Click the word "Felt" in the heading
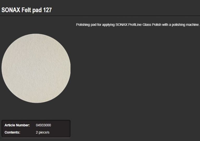200x141 pixels. click(x=26, y=10)
